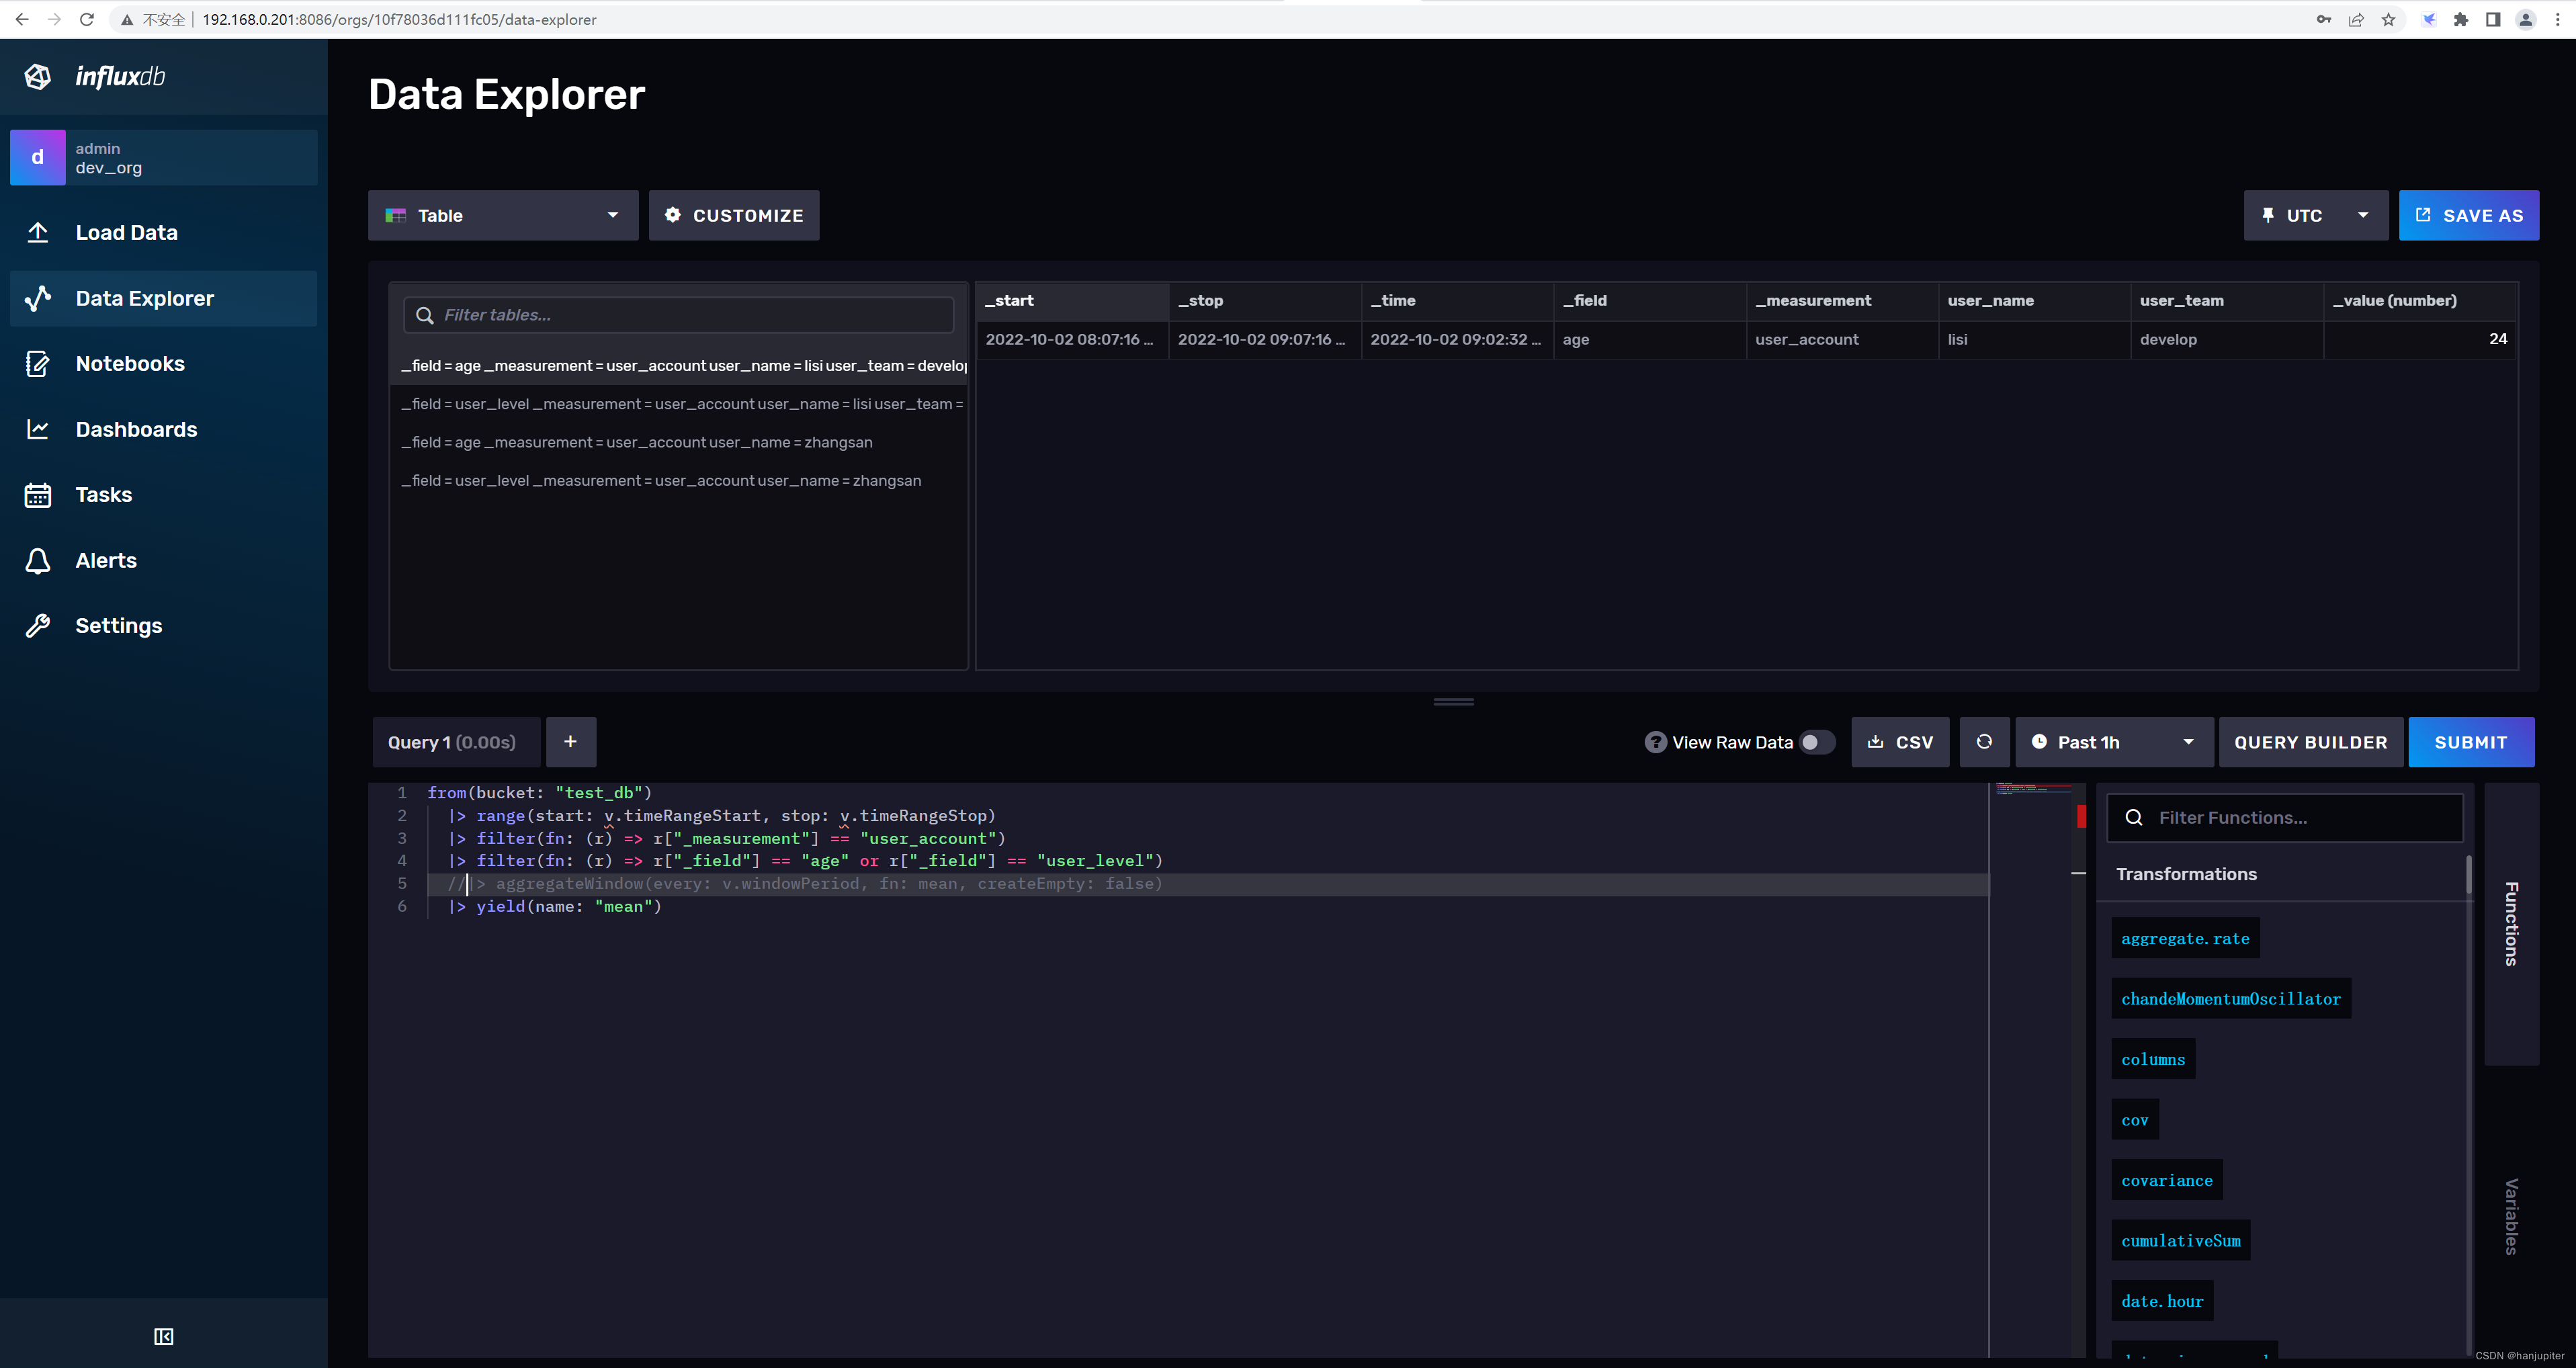Click the View Raw Data help icon
Viewport: 2576px width, 1368px height.
[1656, 742]
